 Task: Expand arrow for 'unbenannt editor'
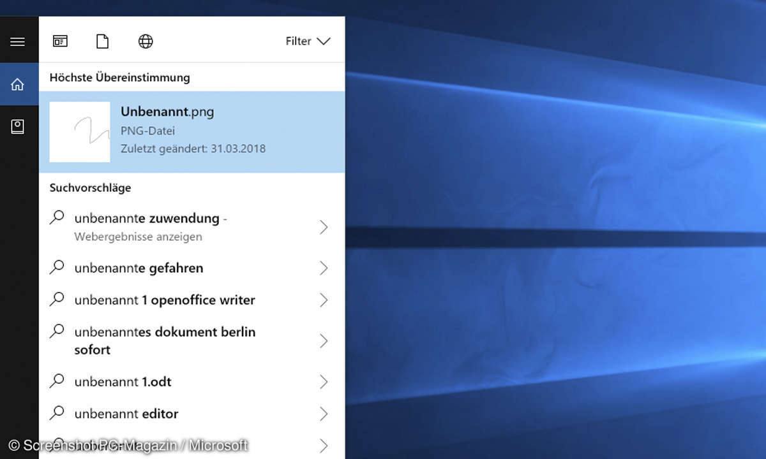(324, 414)
